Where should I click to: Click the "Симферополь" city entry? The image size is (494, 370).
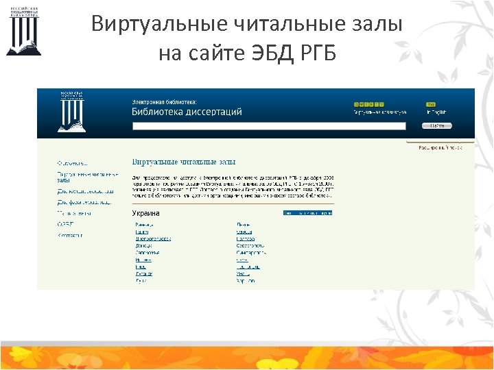(x=251, y=253)
